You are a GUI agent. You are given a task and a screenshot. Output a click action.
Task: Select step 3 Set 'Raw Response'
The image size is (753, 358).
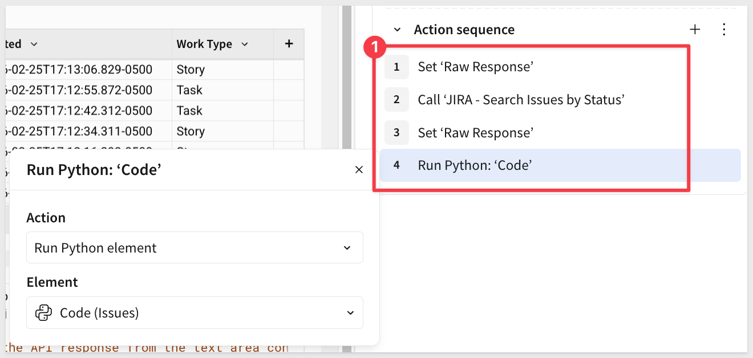pyautogui.click(x=475, y=133)
